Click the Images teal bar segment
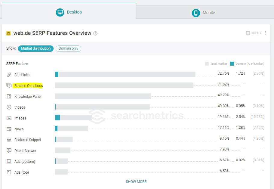Screen dimensions: 274x189 (x=57, y=118)
